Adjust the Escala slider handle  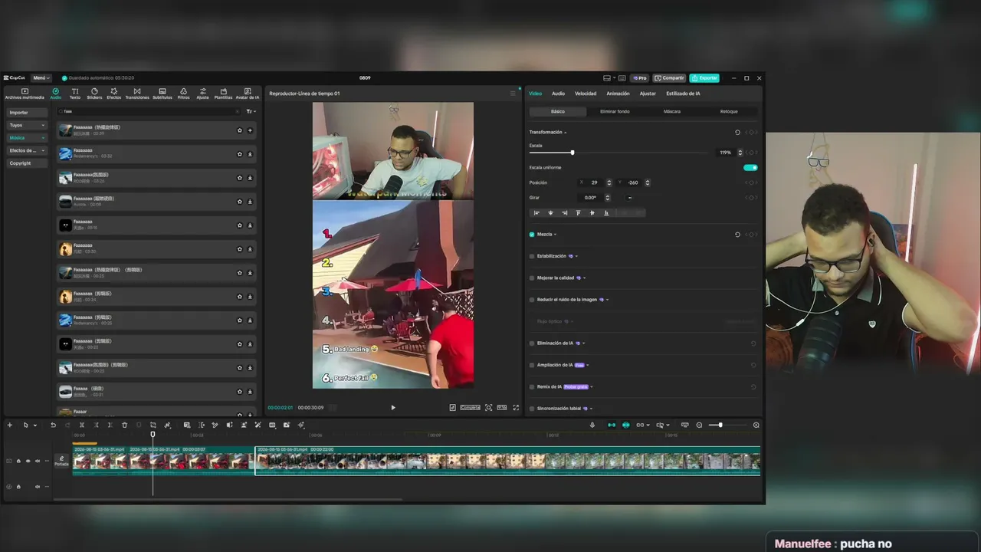tap(572, 153)
